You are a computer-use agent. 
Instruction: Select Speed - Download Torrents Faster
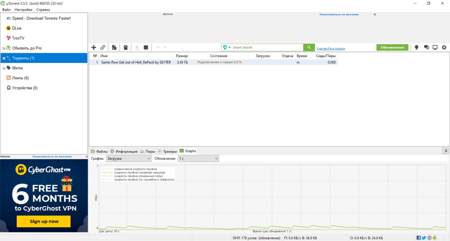coord(41,18)
